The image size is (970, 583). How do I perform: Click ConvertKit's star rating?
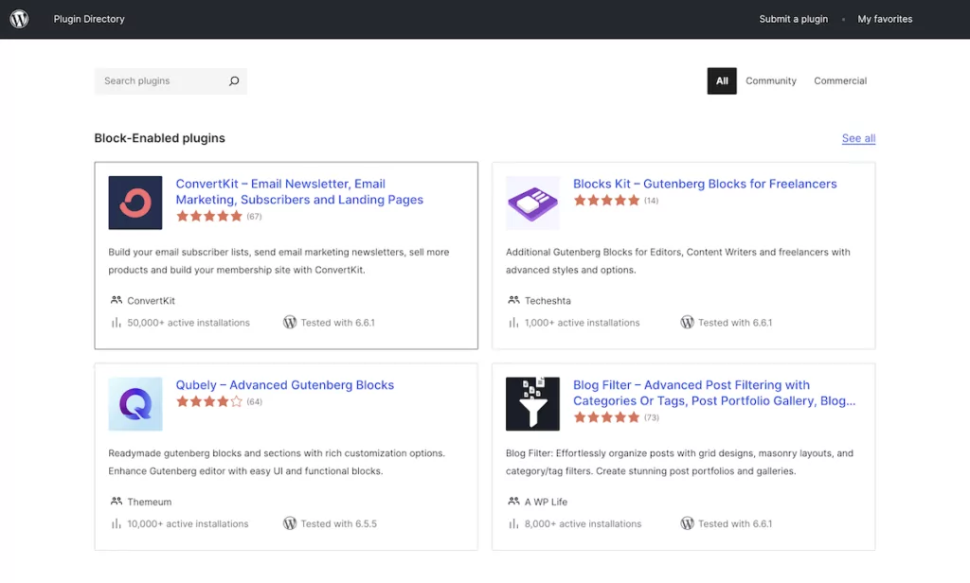[x=209, y=217]
